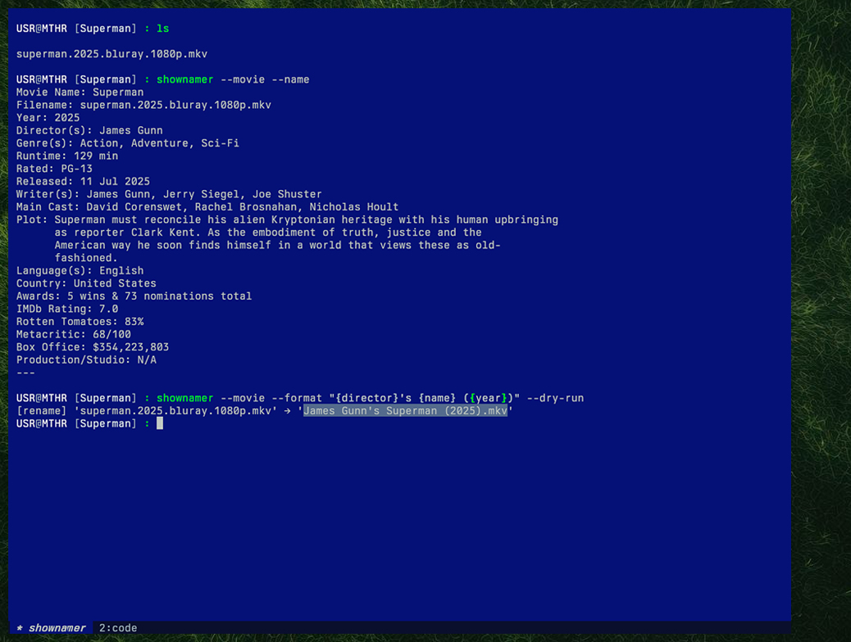851x642 pixels.
Task: Click the 'ls' command text
Action: point(163,29)
